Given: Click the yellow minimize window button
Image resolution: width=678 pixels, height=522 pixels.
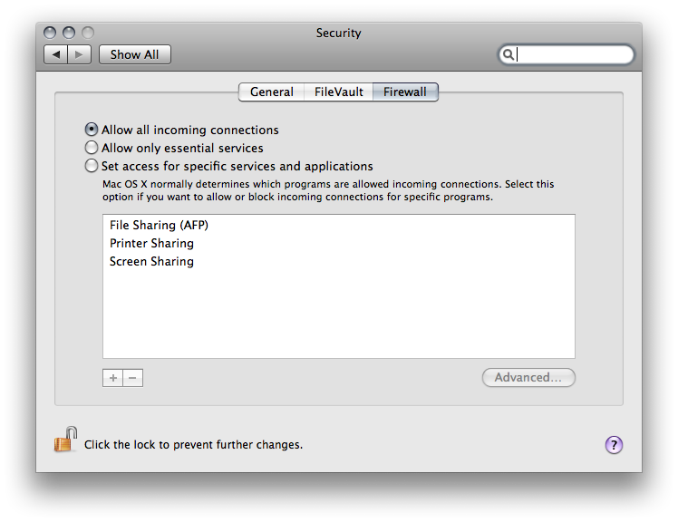Looking at the screenshot, I should [x=69, y=33].
